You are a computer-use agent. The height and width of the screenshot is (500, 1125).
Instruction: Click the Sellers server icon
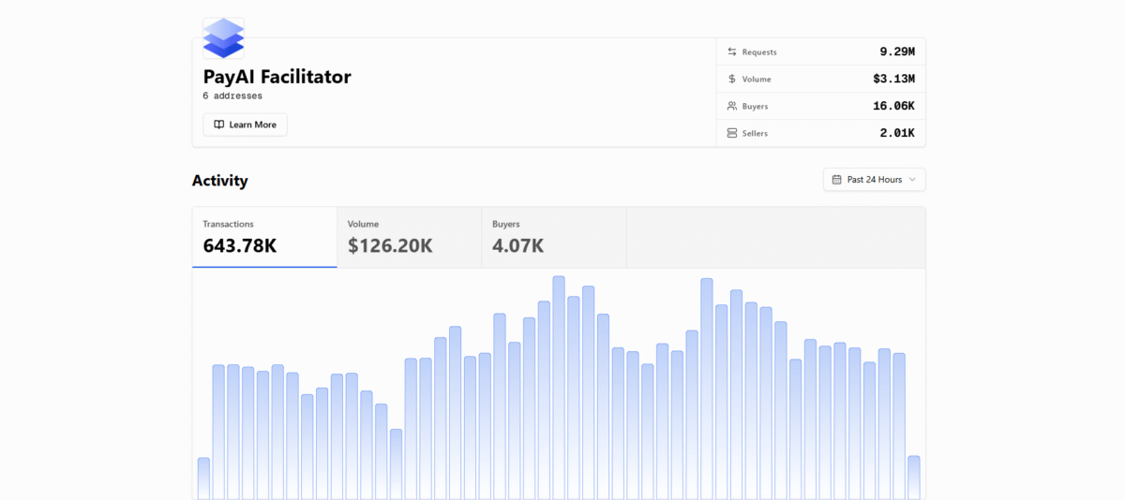click(732, 133)
